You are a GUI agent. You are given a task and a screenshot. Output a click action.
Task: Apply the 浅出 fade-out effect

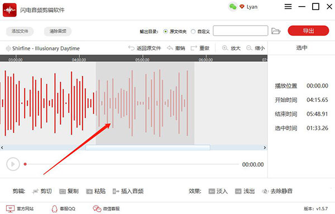pos(245,191)
